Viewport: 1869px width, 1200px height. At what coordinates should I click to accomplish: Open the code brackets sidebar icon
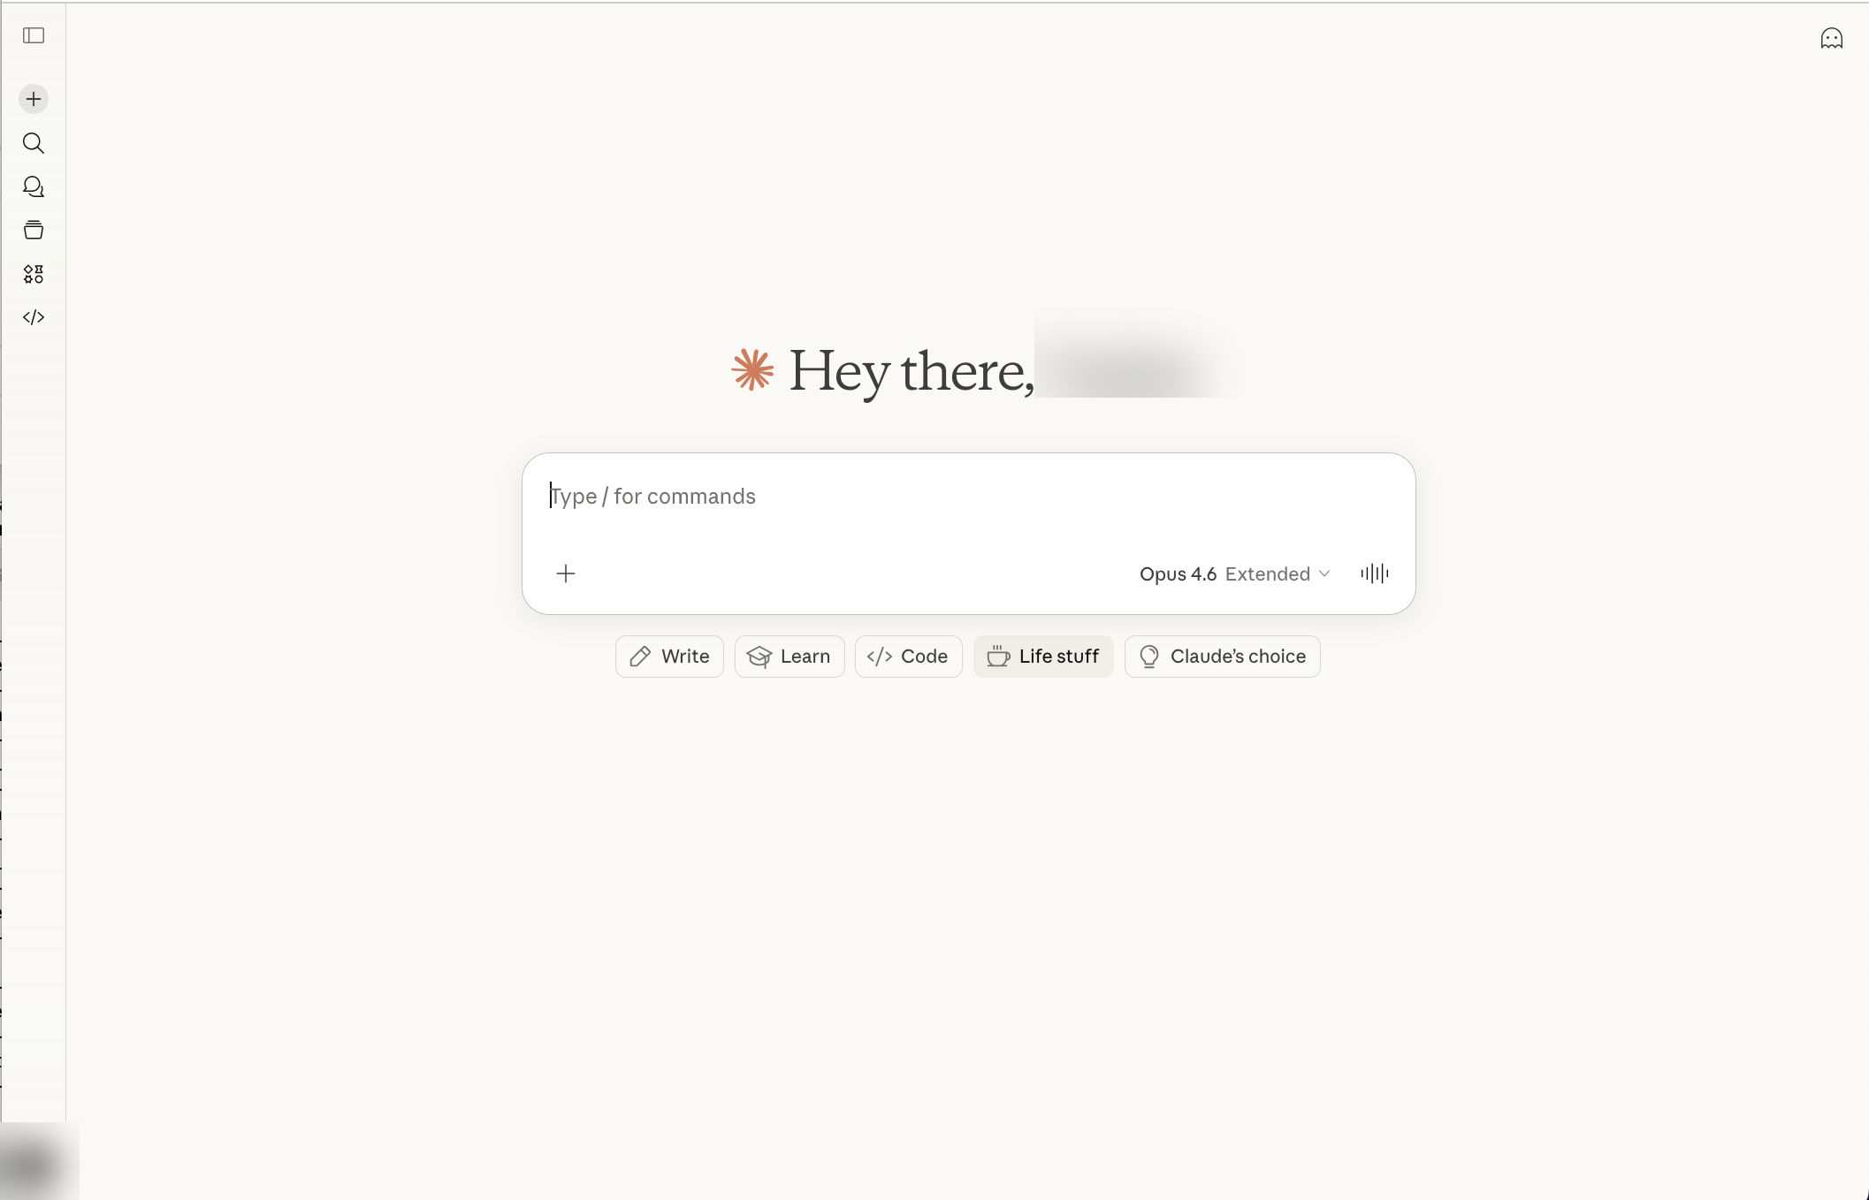click(34, 317)
